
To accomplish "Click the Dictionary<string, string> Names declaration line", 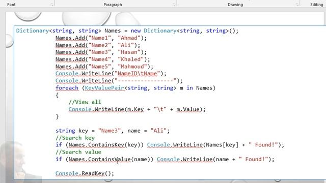I will (127, 30).
